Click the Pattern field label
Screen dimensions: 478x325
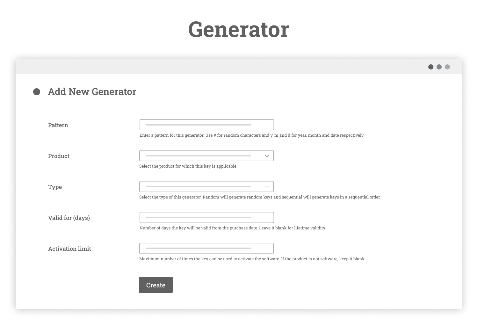[58, 125]
